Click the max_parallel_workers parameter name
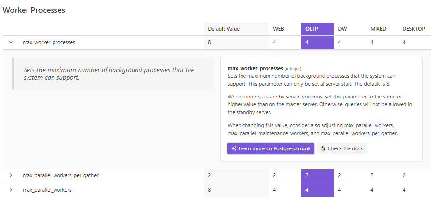Screen dimensions: 431x197 [x=47, y=190]
